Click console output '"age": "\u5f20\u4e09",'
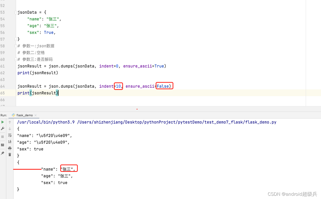Screen dimensions: 321x199 pos(43,142)
